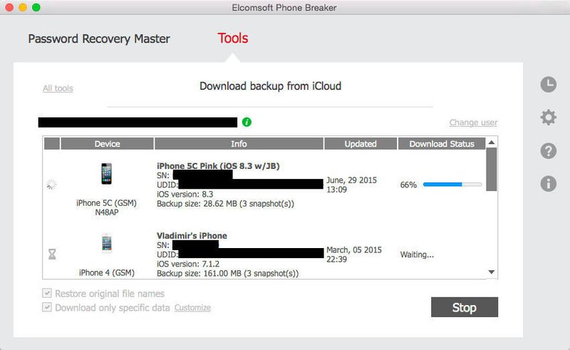Click the Updated column header
The image size is (570, 350).
tap(361, 144)
